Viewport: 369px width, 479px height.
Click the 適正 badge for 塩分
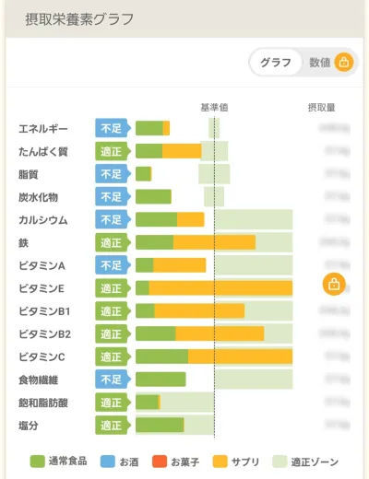113,426
